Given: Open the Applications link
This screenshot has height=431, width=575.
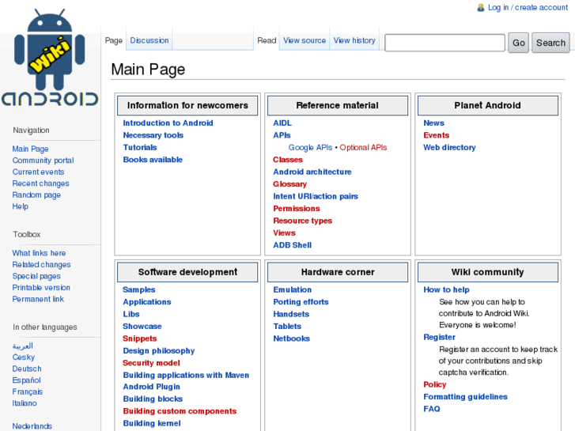Looking at the screenshot, I should point(147,302).
